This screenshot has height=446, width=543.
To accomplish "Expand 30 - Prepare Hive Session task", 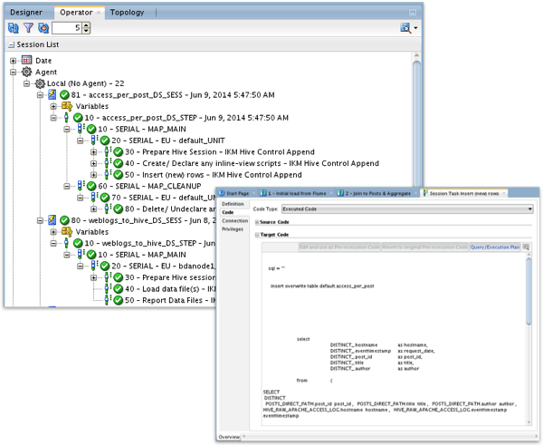I will tap(93, 152).
